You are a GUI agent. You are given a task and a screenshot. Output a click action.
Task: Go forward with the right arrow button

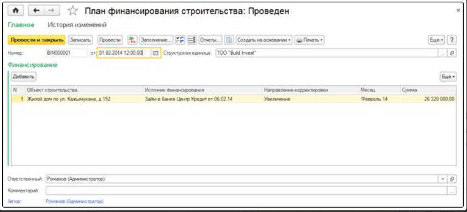point(51,10)
